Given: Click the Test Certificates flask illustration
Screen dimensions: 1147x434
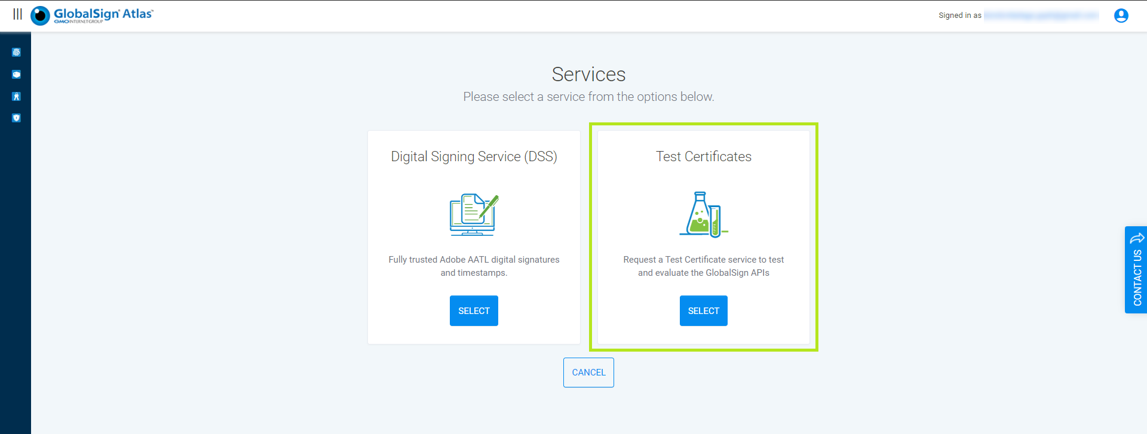Looking at the screenshot, I should tap(703, 215).
